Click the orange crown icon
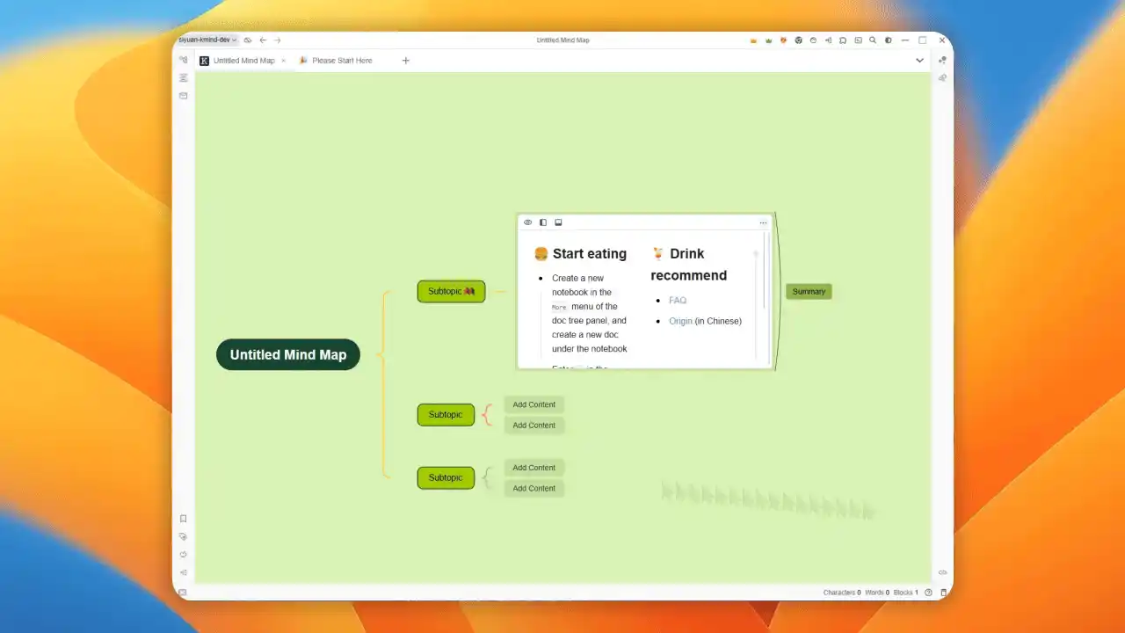The image size is (1125, 633). coord(753,40)
